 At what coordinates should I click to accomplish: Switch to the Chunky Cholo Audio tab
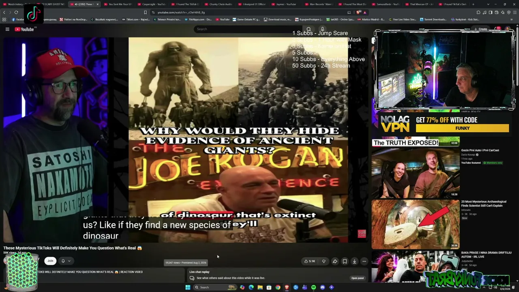click(219, 4)
